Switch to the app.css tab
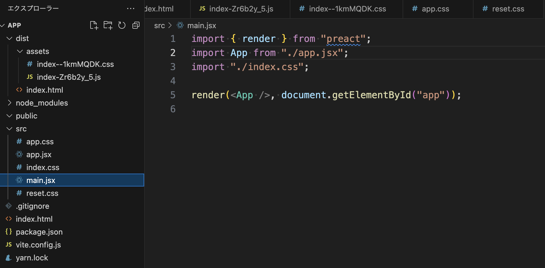 pyautogui.click(x=435, y=9)
